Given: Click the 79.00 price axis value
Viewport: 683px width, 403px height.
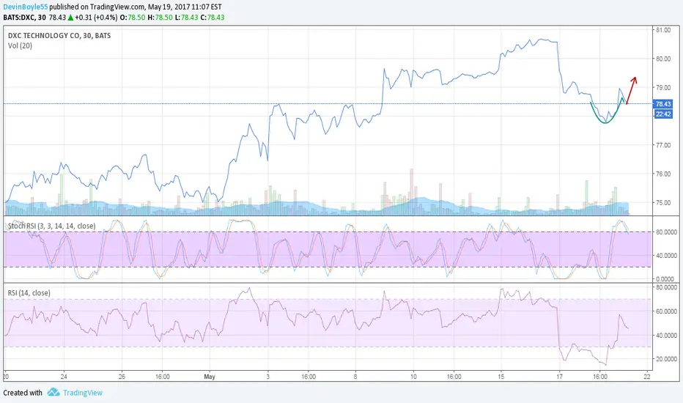Looking at the screenshot, I should tap(663, 88).
